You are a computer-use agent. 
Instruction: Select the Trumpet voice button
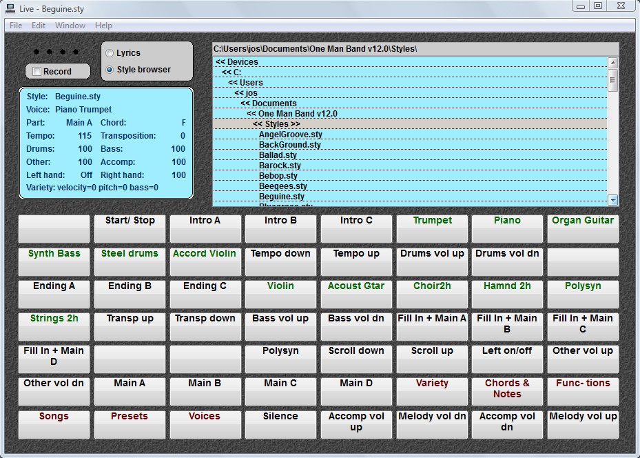coord(433,228)
